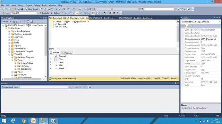Open Current connection parameters dropdown

click(220, 22)
